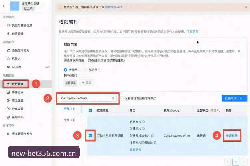Open 添加应用能力 in the sidebar
The height and width of the screenshot is (166, 250).
(x=20, y=50)
